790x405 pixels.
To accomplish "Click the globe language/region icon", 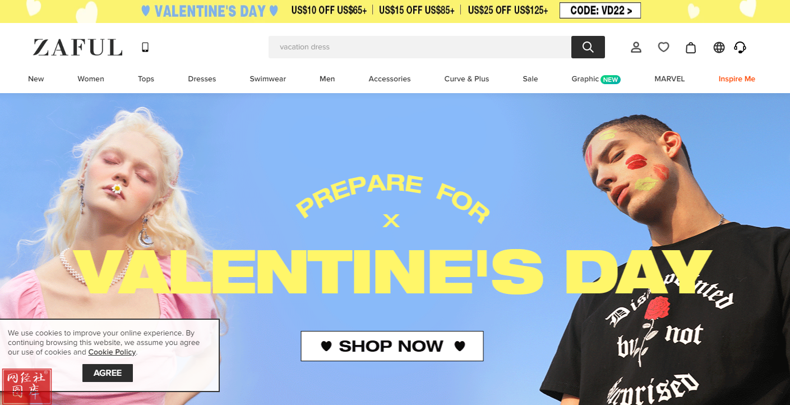I will tap(719, 47).
